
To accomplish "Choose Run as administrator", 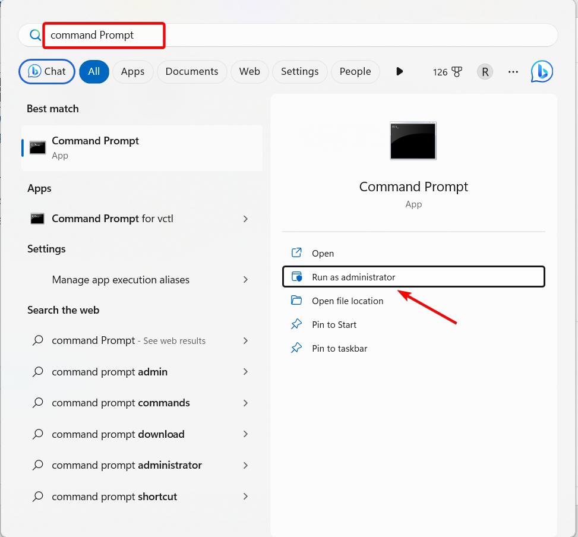I will click(x=413, y=277).
